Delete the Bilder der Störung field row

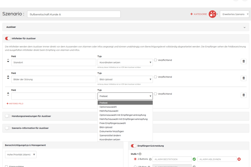[243, 78]
